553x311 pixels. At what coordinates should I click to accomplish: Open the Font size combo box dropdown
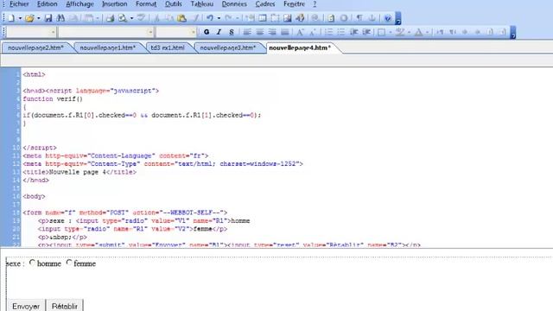pyautogui.click(x=193, y=32)
